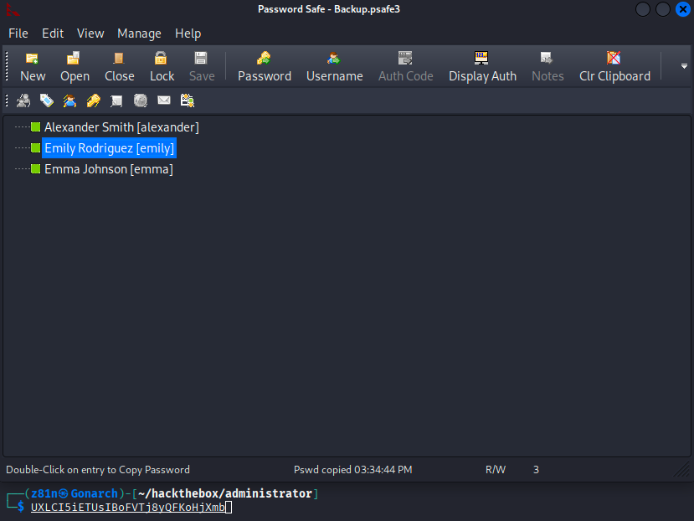The image size is (694, 521).
Task: Open the File menu
Action: [x=18, y=34]
